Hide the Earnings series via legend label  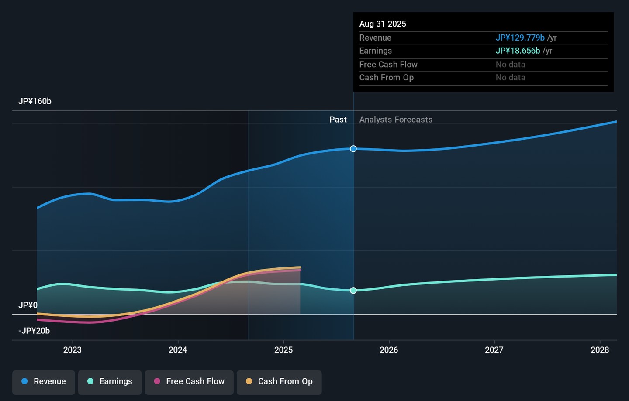(116, 381)
